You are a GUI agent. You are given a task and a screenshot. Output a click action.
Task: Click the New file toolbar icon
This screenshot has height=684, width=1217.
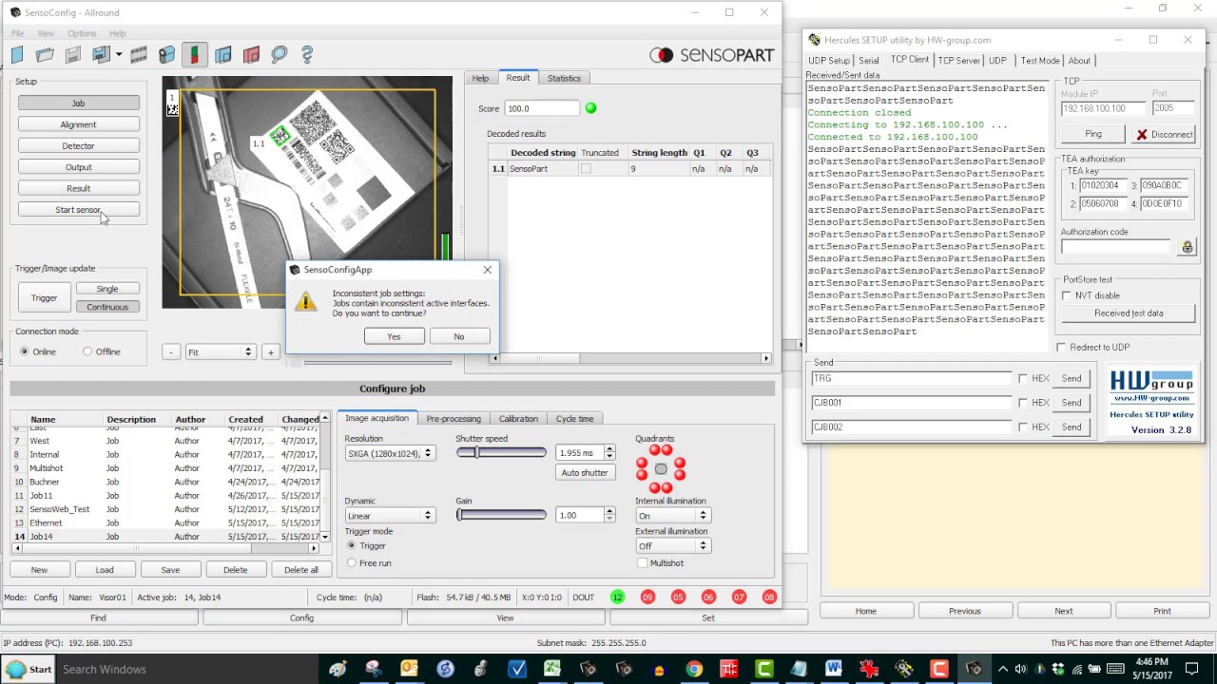(17, 55)
